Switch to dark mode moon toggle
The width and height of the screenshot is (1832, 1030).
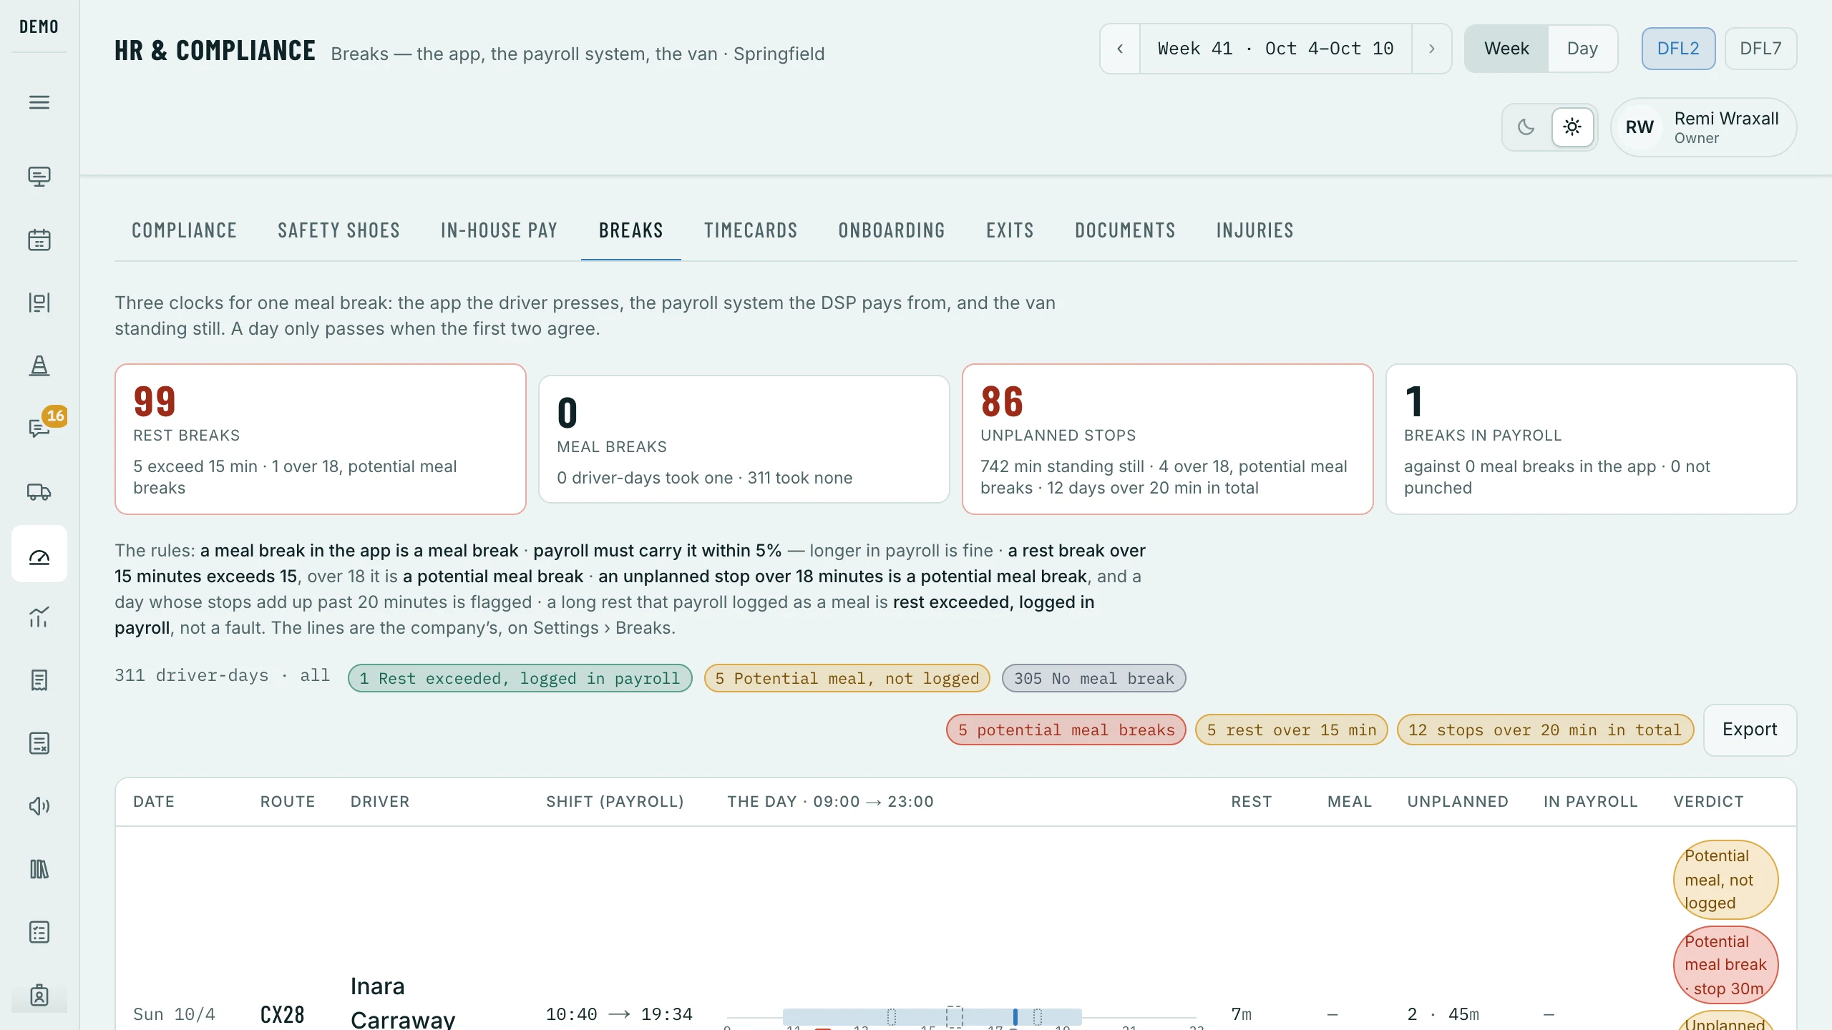[x=1526, y=127]
